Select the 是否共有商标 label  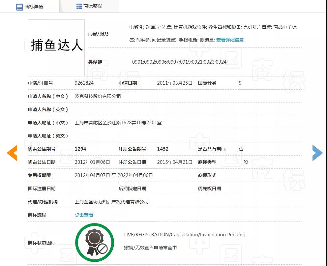212,149
